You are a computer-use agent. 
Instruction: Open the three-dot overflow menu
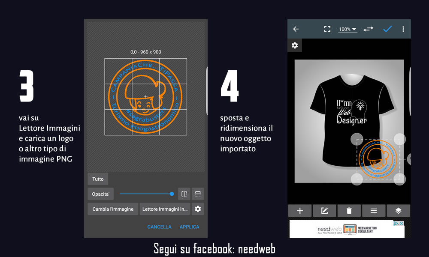pyautogui.click(x=403, y=29)
